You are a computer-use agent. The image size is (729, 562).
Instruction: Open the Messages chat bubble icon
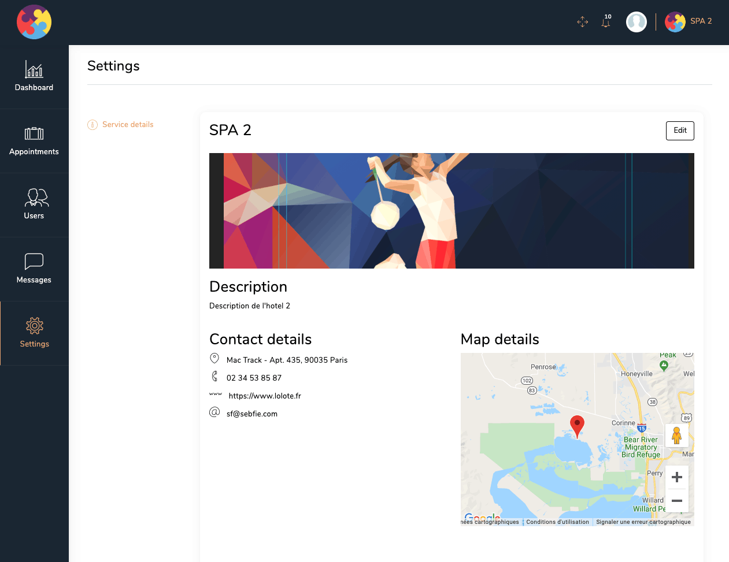34,262
